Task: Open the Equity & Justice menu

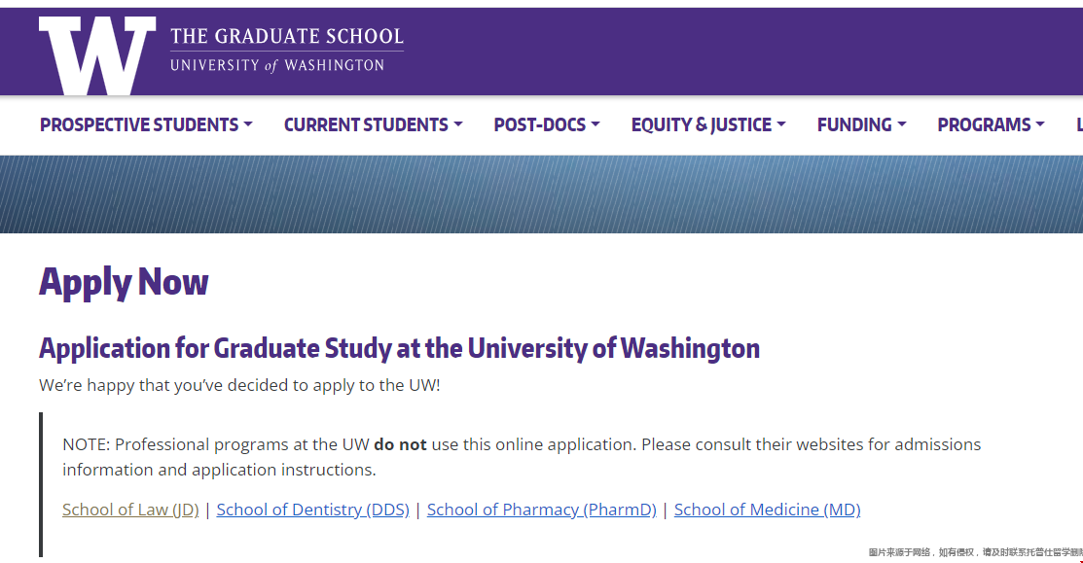Action: click(x=708, y=124)
